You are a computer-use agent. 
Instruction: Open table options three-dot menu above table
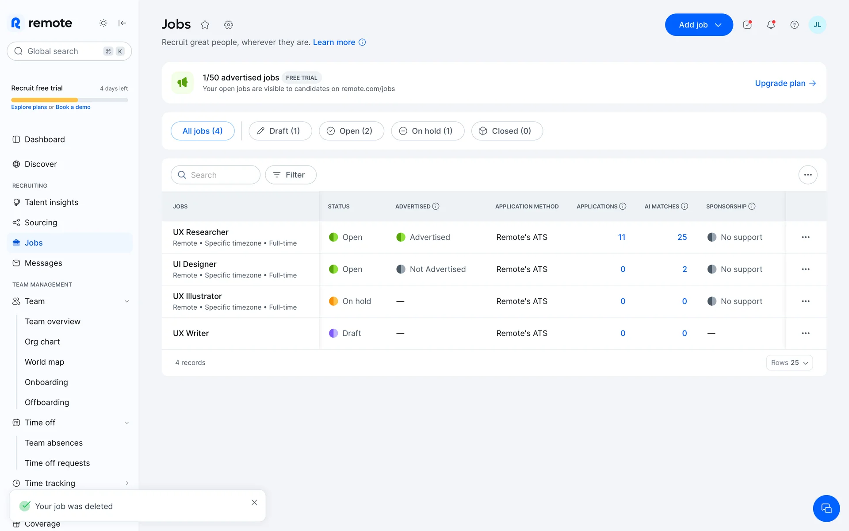pos(807,175)
